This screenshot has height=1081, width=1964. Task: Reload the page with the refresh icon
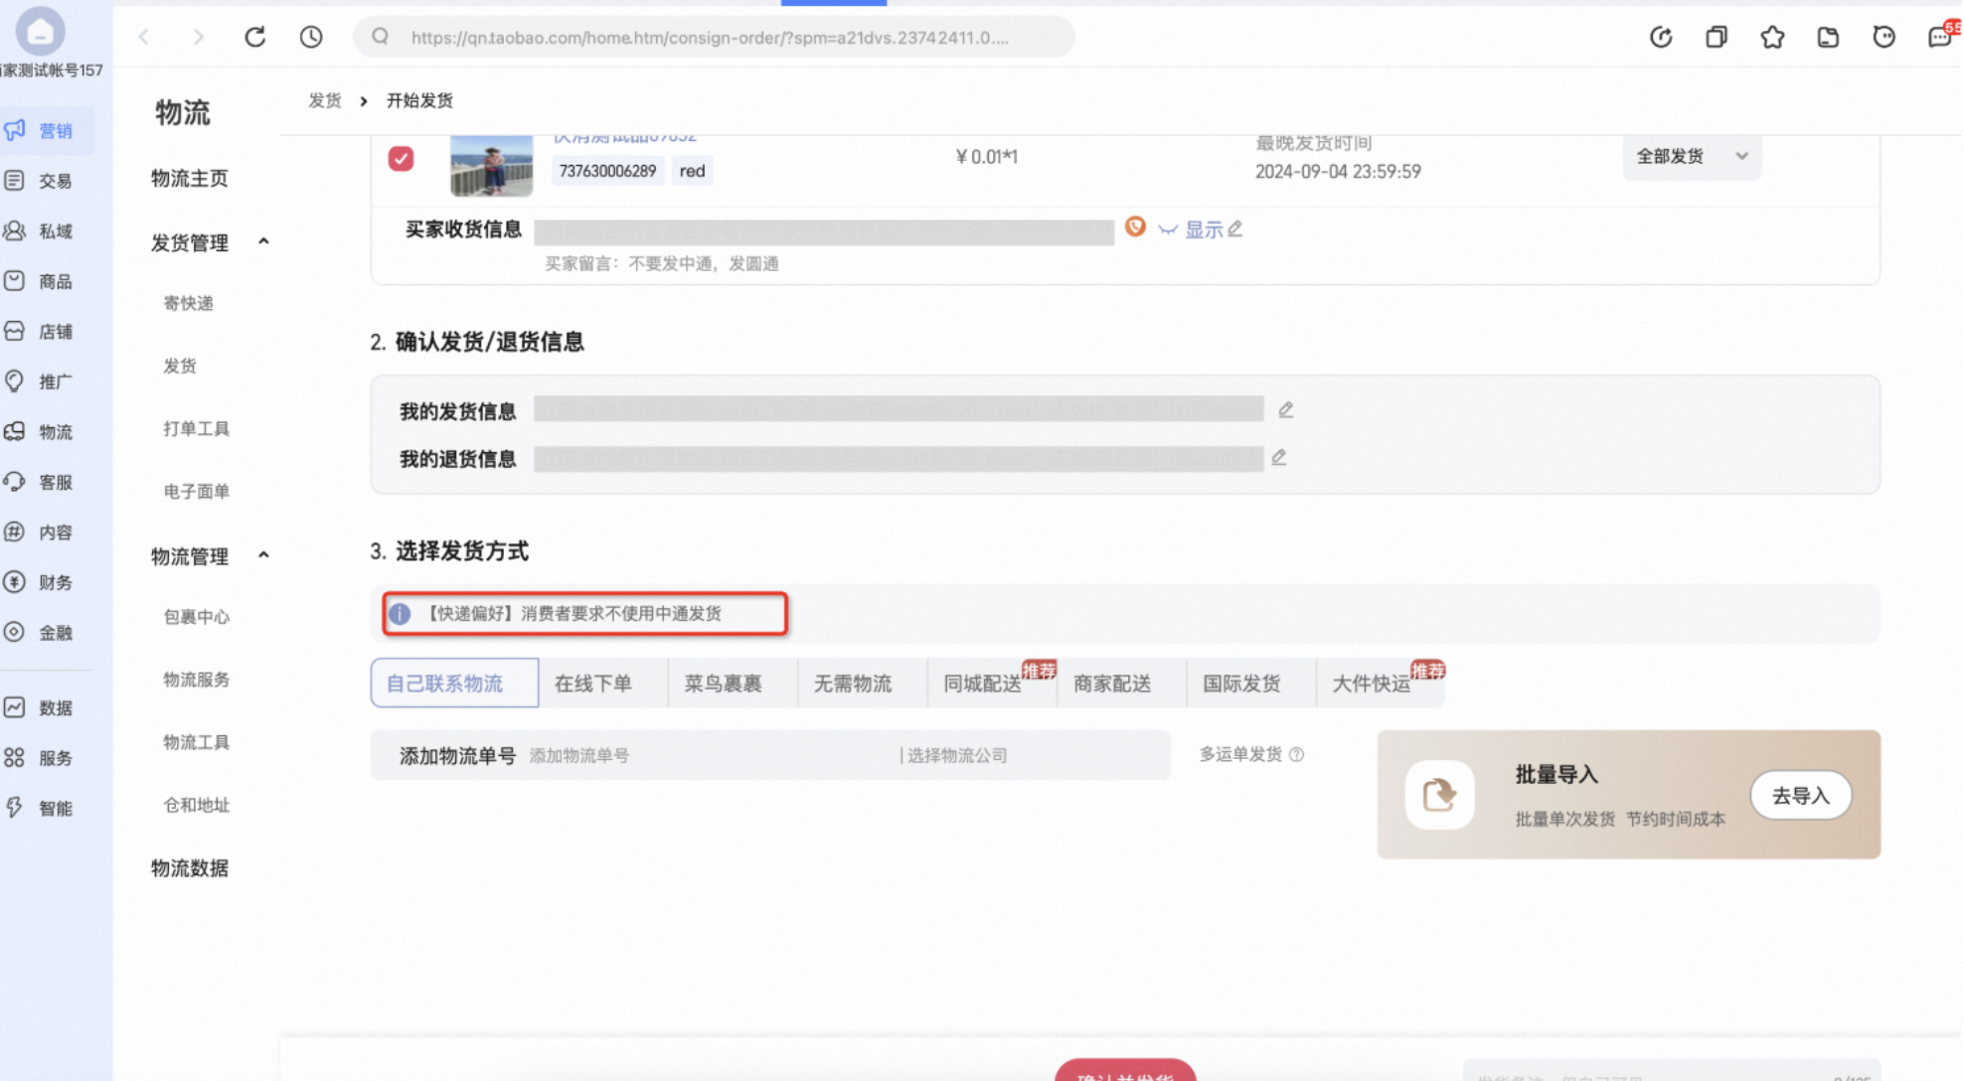click(255, 37)
